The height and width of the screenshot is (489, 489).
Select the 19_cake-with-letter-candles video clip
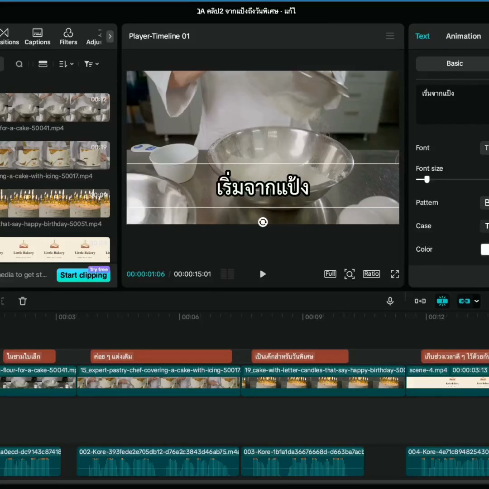coord(323,381)
